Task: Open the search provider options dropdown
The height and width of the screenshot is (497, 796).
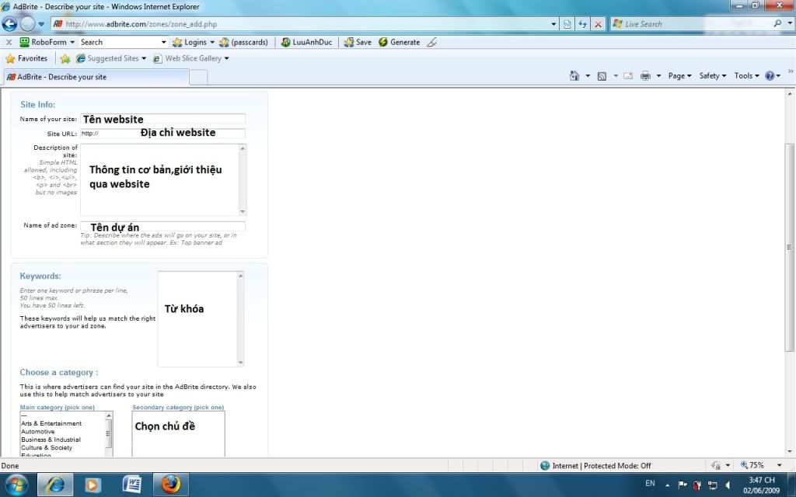Action: pyautogui.click(x=790, y=24)
